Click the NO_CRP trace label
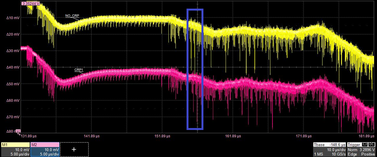This screenshot has width=377, height=157. tap(72, 16)
